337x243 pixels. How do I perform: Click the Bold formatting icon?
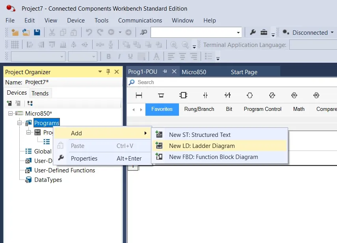click(108, 56)
